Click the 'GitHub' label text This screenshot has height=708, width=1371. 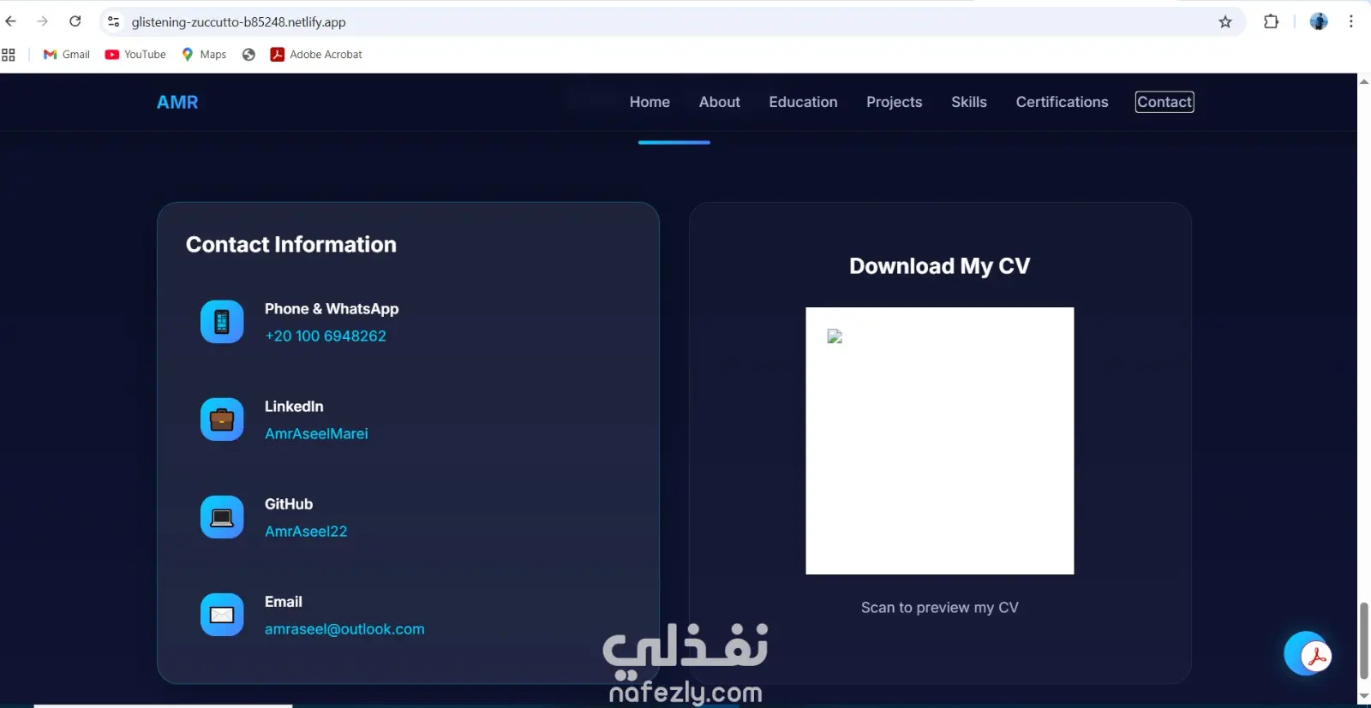289,504
